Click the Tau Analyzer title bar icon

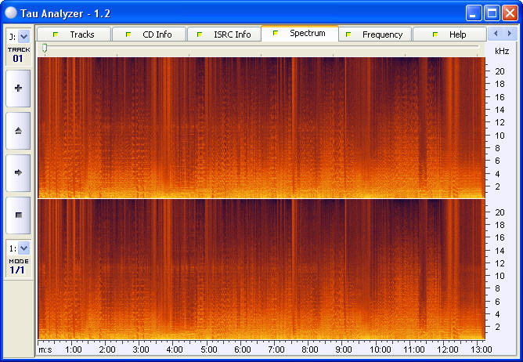[13, 13]
